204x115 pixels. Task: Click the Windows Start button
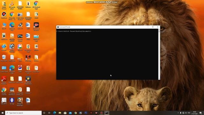pyautogui.click(x=3, y=113)
